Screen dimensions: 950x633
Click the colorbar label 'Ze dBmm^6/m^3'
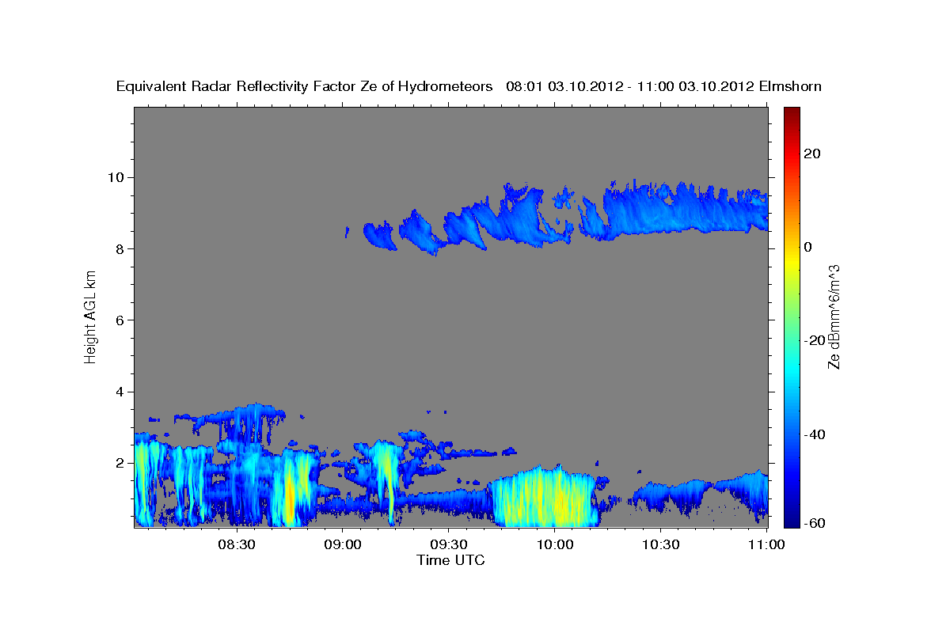[834, 316]
